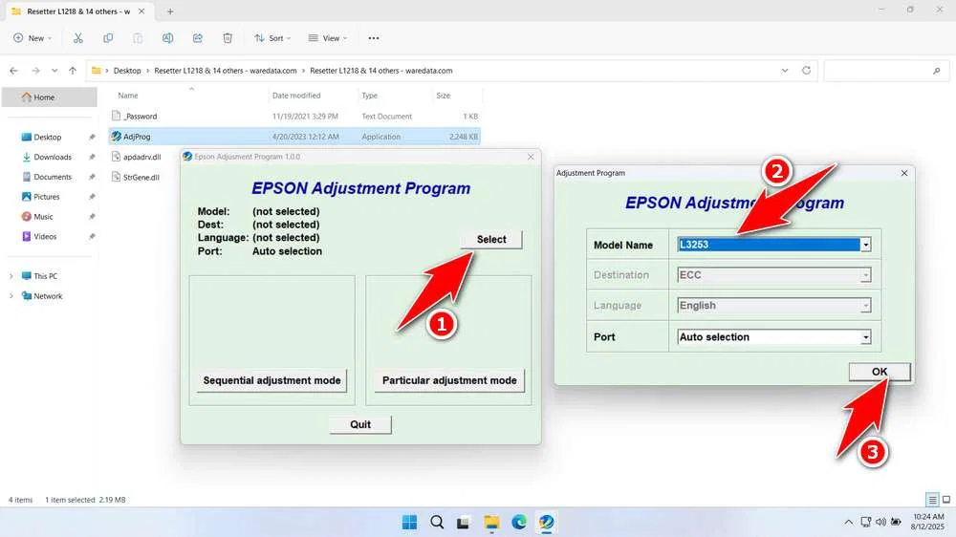Click Desktop in the address breadcrumb
Image resolution: width=956 pixels, height=537 pixels.
(127, 71)
